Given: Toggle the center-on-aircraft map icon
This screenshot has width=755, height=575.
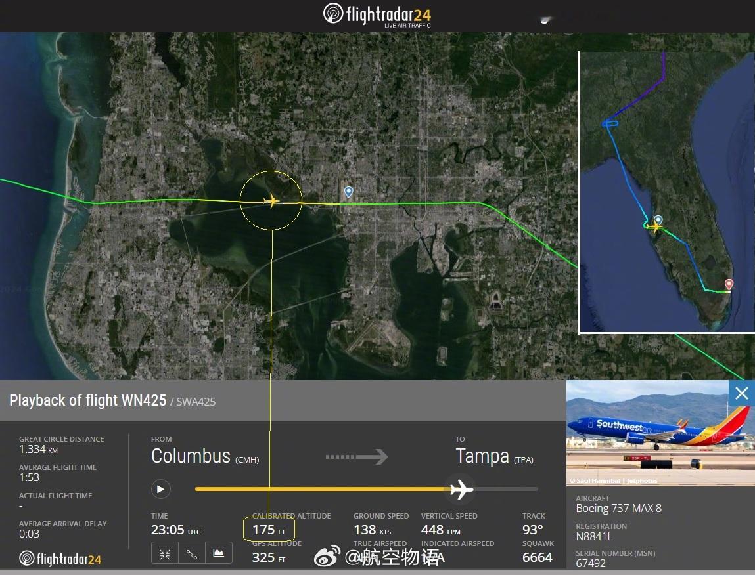Looking at the screenshot, I should [x=165, y=554].
